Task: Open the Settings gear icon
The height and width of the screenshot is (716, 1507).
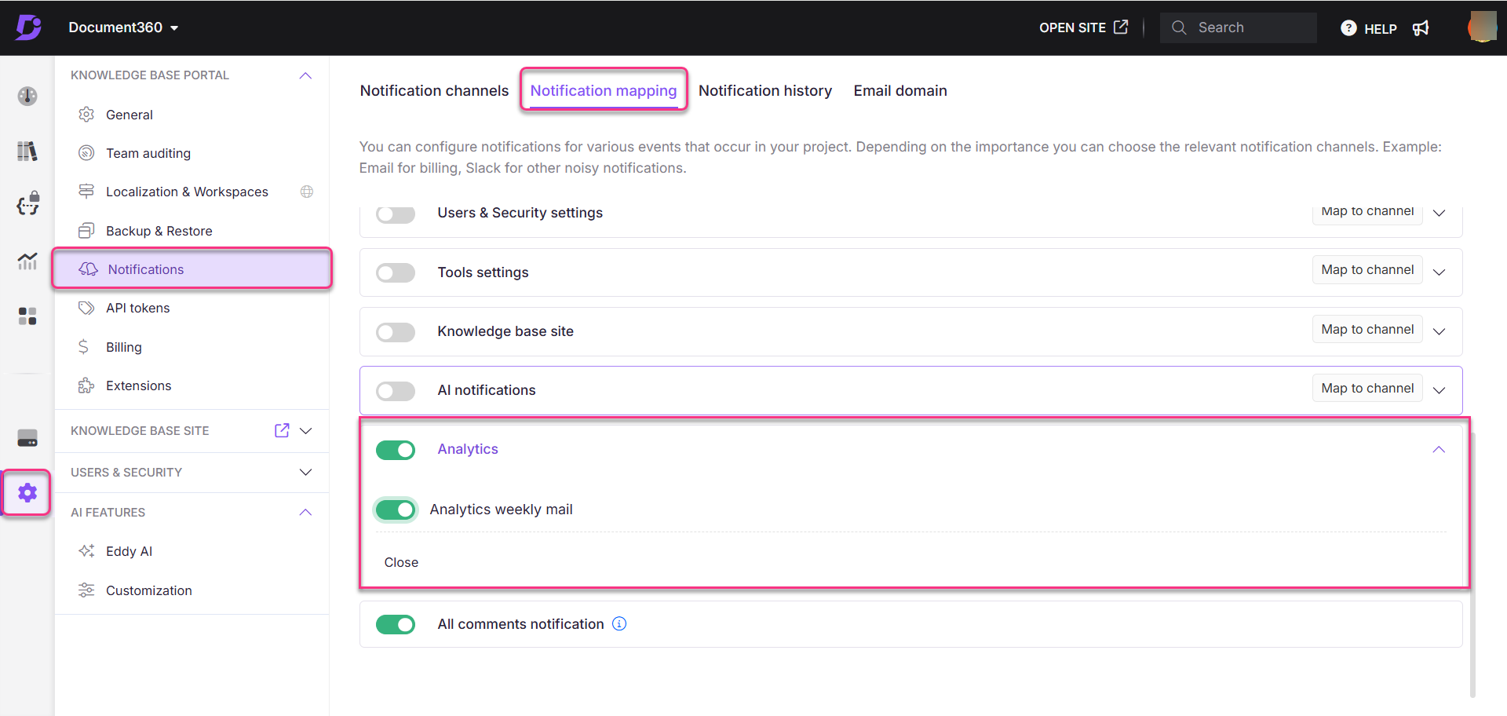Action: pos(27,493)
